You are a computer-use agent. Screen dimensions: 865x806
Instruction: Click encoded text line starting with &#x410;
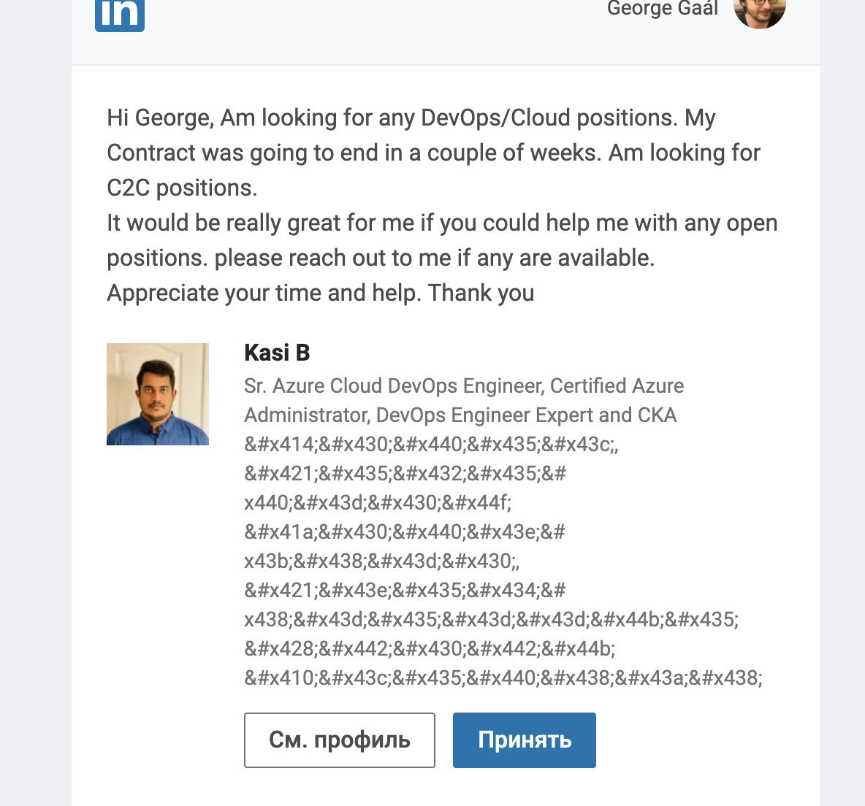503,678
